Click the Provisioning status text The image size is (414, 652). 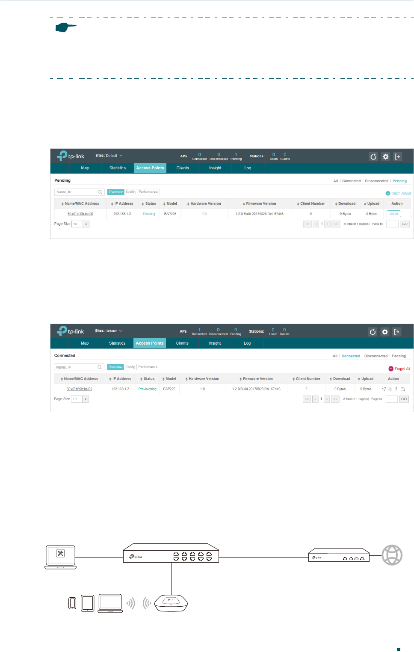tap(148, 389)
